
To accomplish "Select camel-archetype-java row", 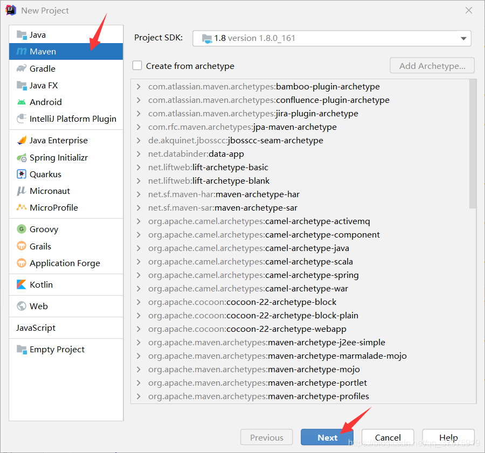I will click(x=300, y=248).
